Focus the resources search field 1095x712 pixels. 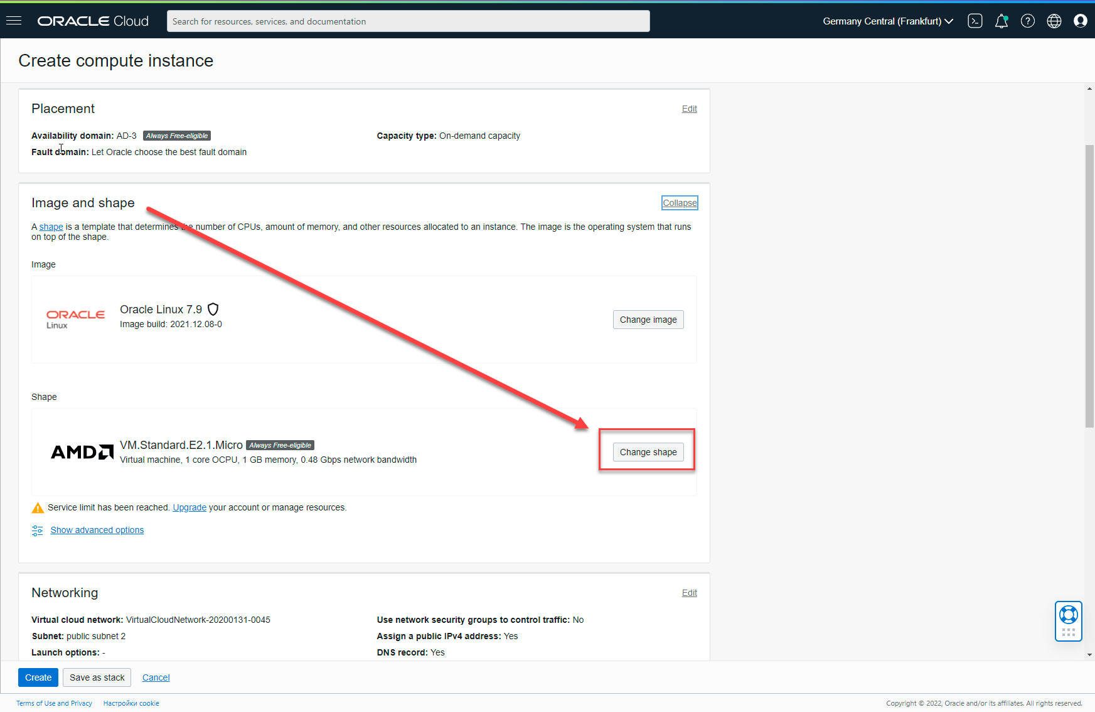(x=409, y=21)
